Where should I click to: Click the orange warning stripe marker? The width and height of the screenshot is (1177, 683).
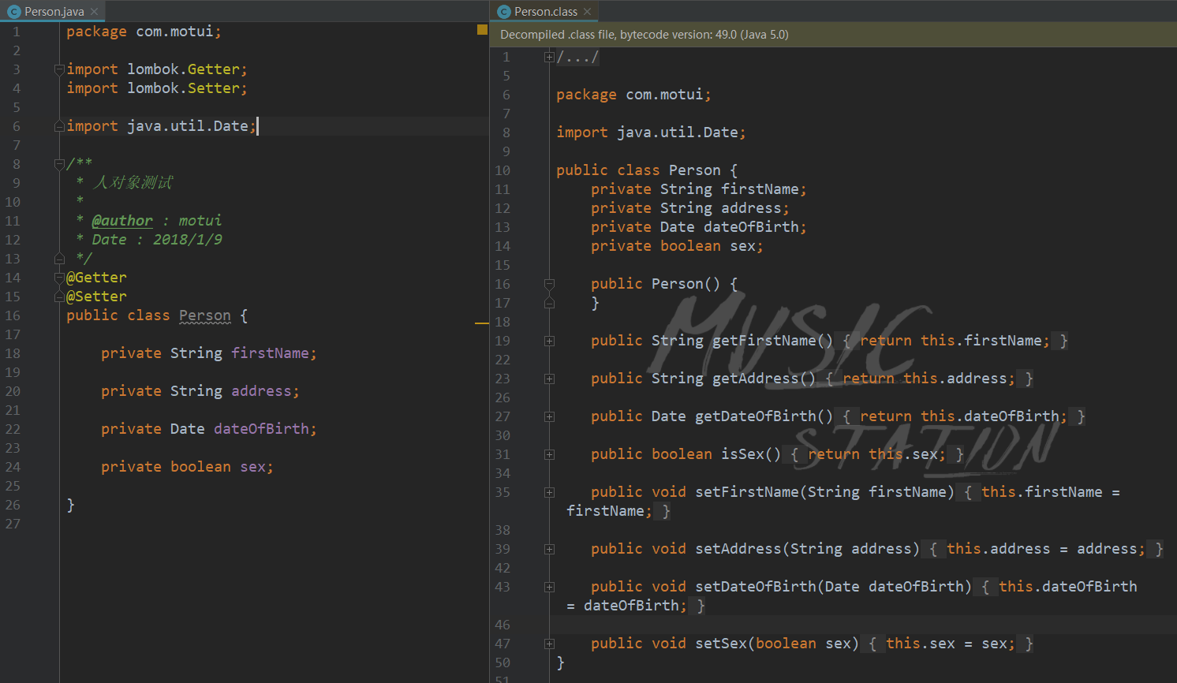point(482,323)
